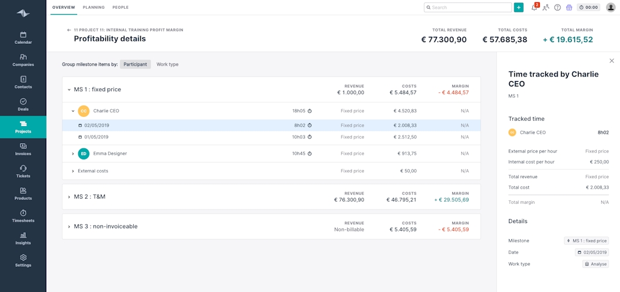
Task: Open the Tickets section
Action: 23,171
